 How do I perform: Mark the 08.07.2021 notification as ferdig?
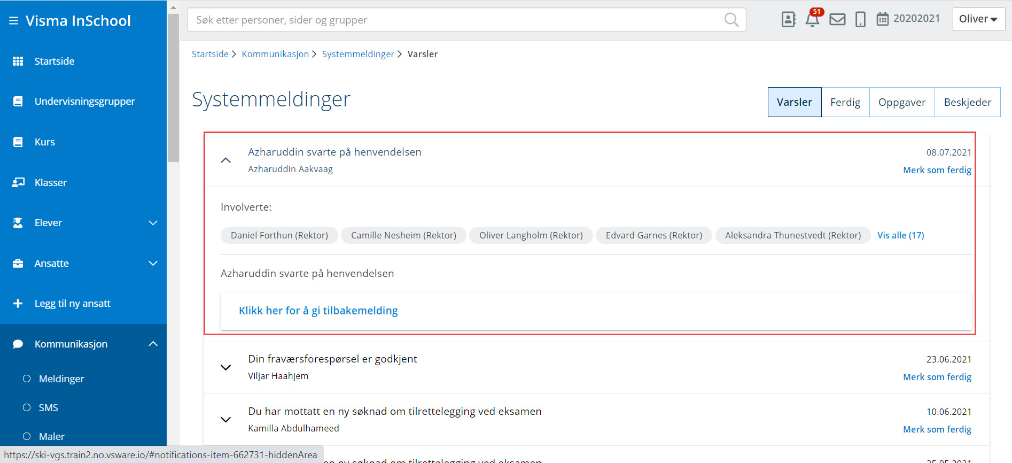pos(937,170)
